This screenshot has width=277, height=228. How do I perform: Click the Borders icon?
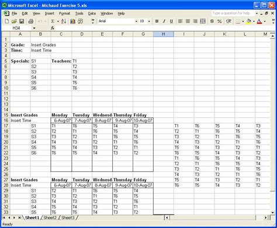tap(238, 21)
